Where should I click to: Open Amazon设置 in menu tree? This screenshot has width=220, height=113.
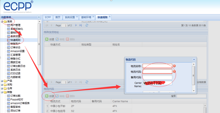17,51
